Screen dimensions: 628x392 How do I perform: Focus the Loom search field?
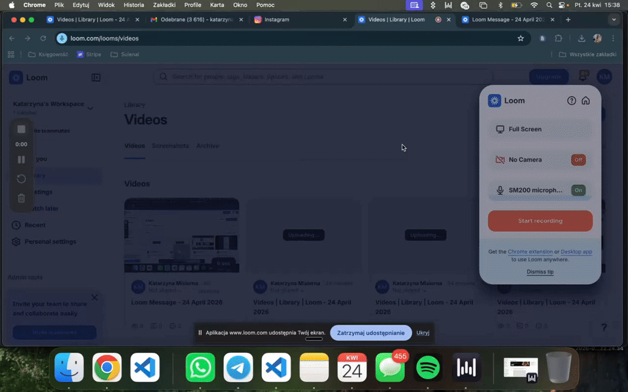(x=323, y=77)
